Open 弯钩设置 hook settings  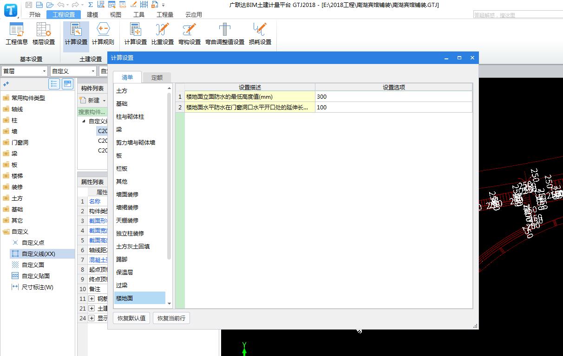coord(190,34)
